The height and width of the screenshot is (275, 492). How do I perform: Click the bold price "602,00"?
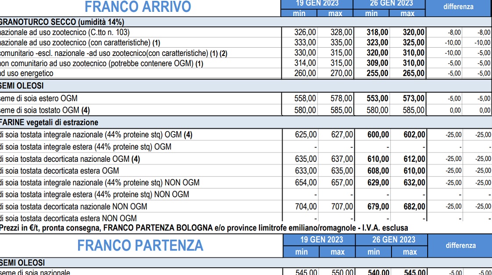point(414,135)
